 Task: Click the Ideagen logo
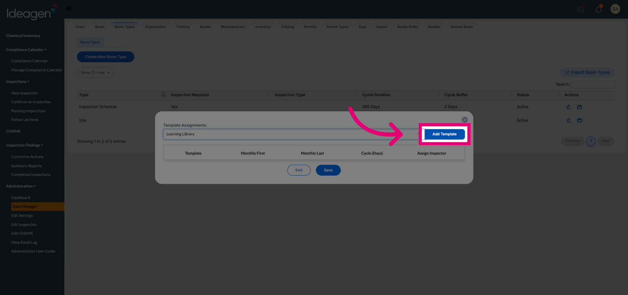[x=32, y=12]
